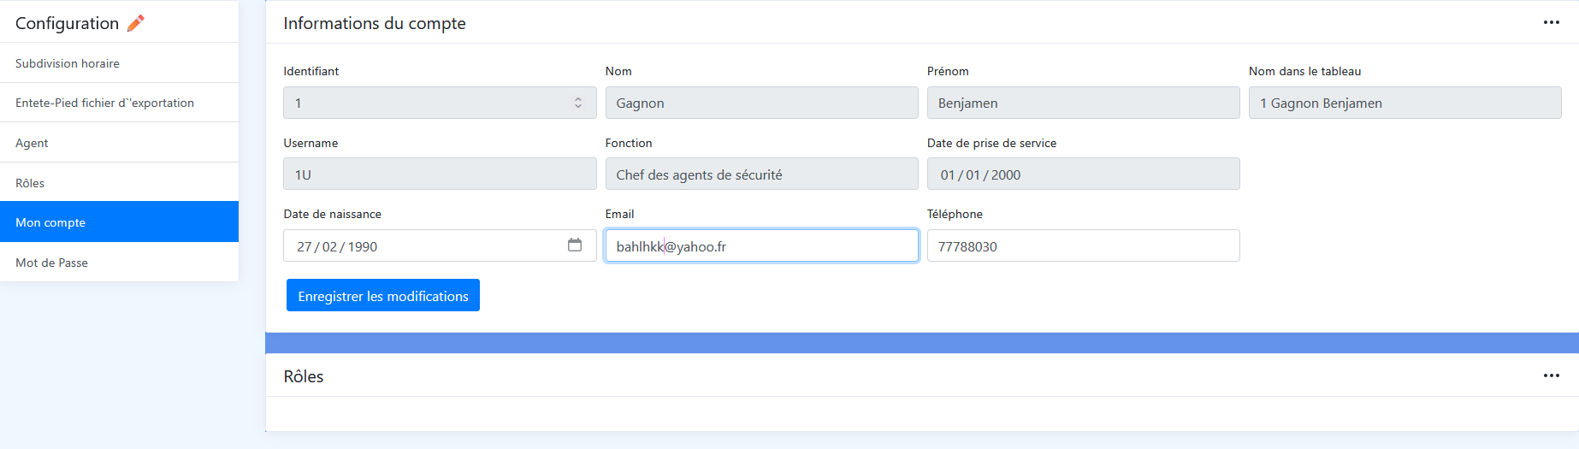Image resolution: width=1579 pixels, height=449 pixels.
Task: Click Enregistrer les modifications button
Action: click(383, 295)
